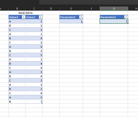Select column B header
This screenshot has width=138, height=118.
click(x=17, y=9)
